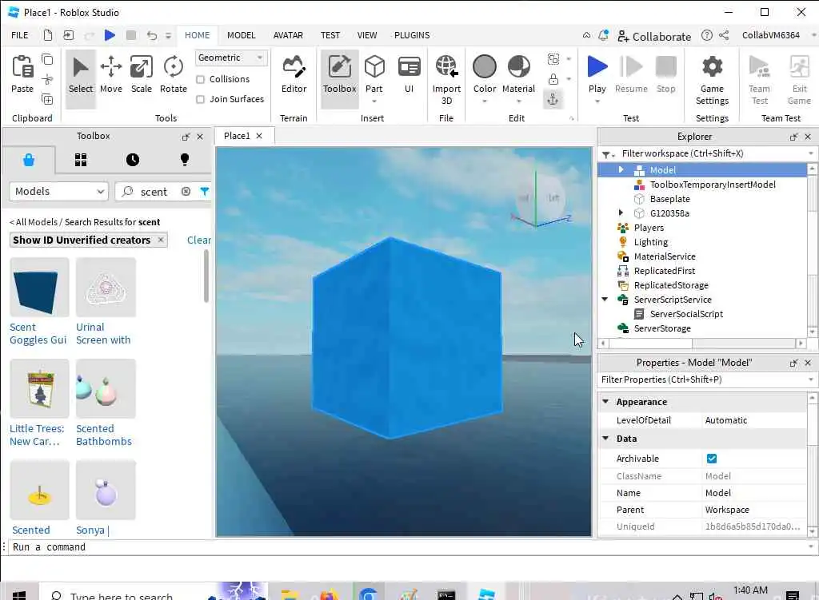Click the new file icon

(47, 35)
